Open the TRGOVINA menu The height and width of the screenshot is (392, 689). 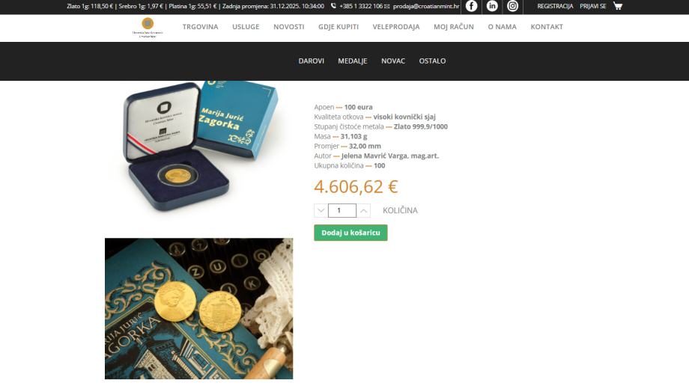[x=201, y=27]
